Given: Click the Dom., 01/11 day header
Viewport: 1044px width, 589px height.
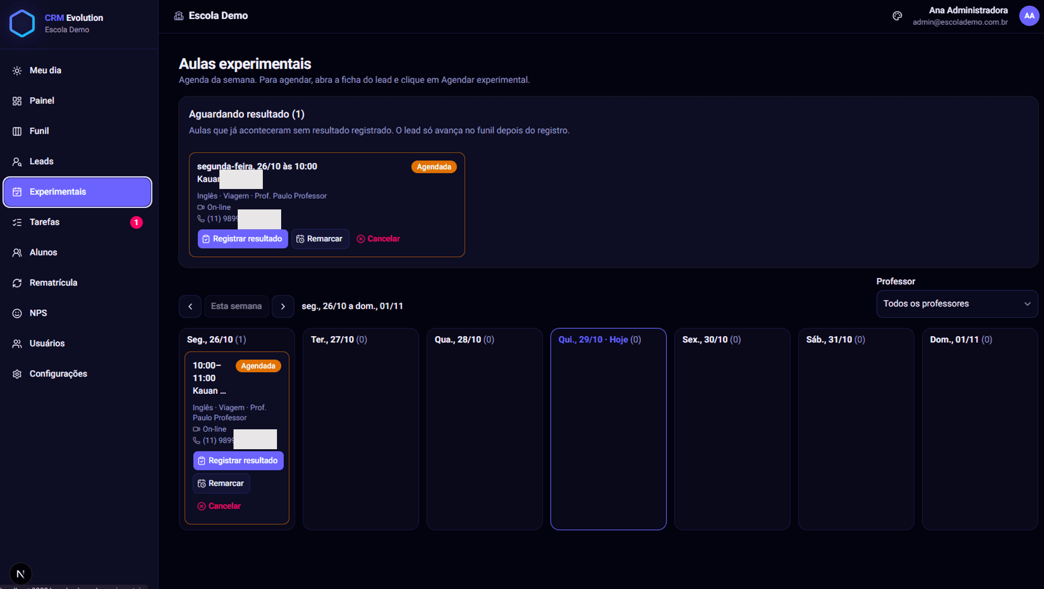Looking at the screenshot, I should point(961,340).
